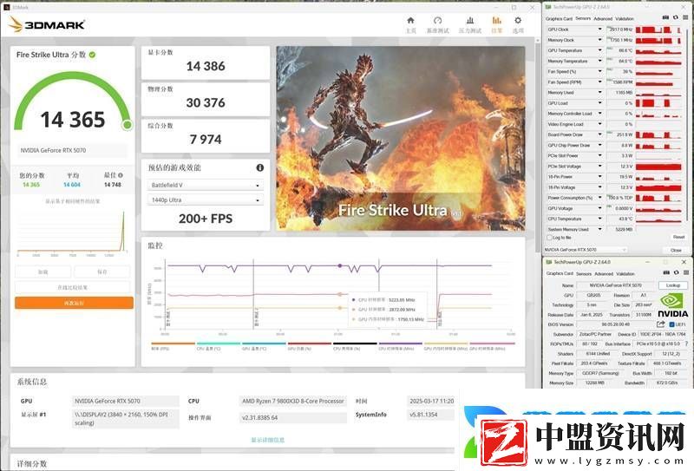Click the refresh icon in lower GPU-Z window

click(x=676, y=273)
